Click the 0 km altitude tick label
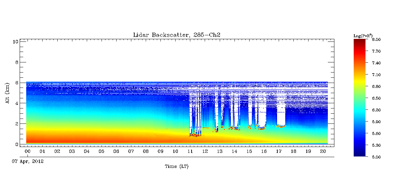This screenshot has height=196, width=393. pos(16,144)
